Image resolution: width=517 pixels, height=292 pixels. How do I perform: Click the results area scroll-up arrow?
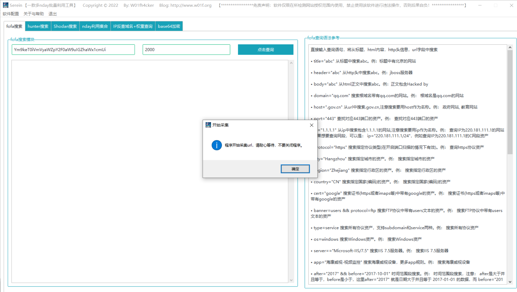[x=291, y=63]
